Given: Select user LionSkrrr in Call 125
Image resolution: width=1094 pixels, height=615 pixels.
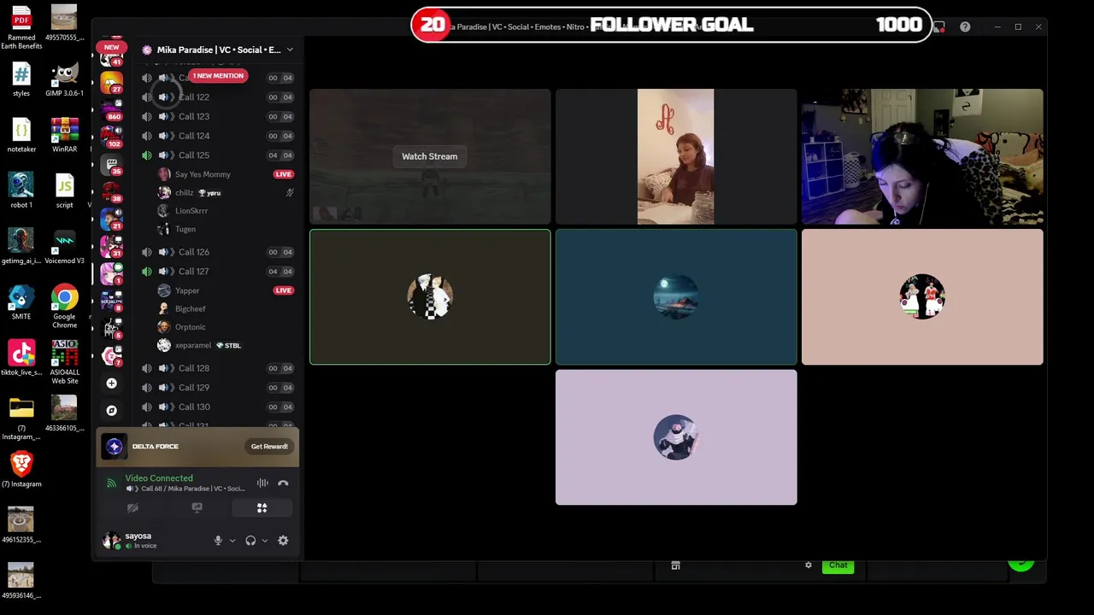Looking at the screenshot, I should [x=191, y=211].
